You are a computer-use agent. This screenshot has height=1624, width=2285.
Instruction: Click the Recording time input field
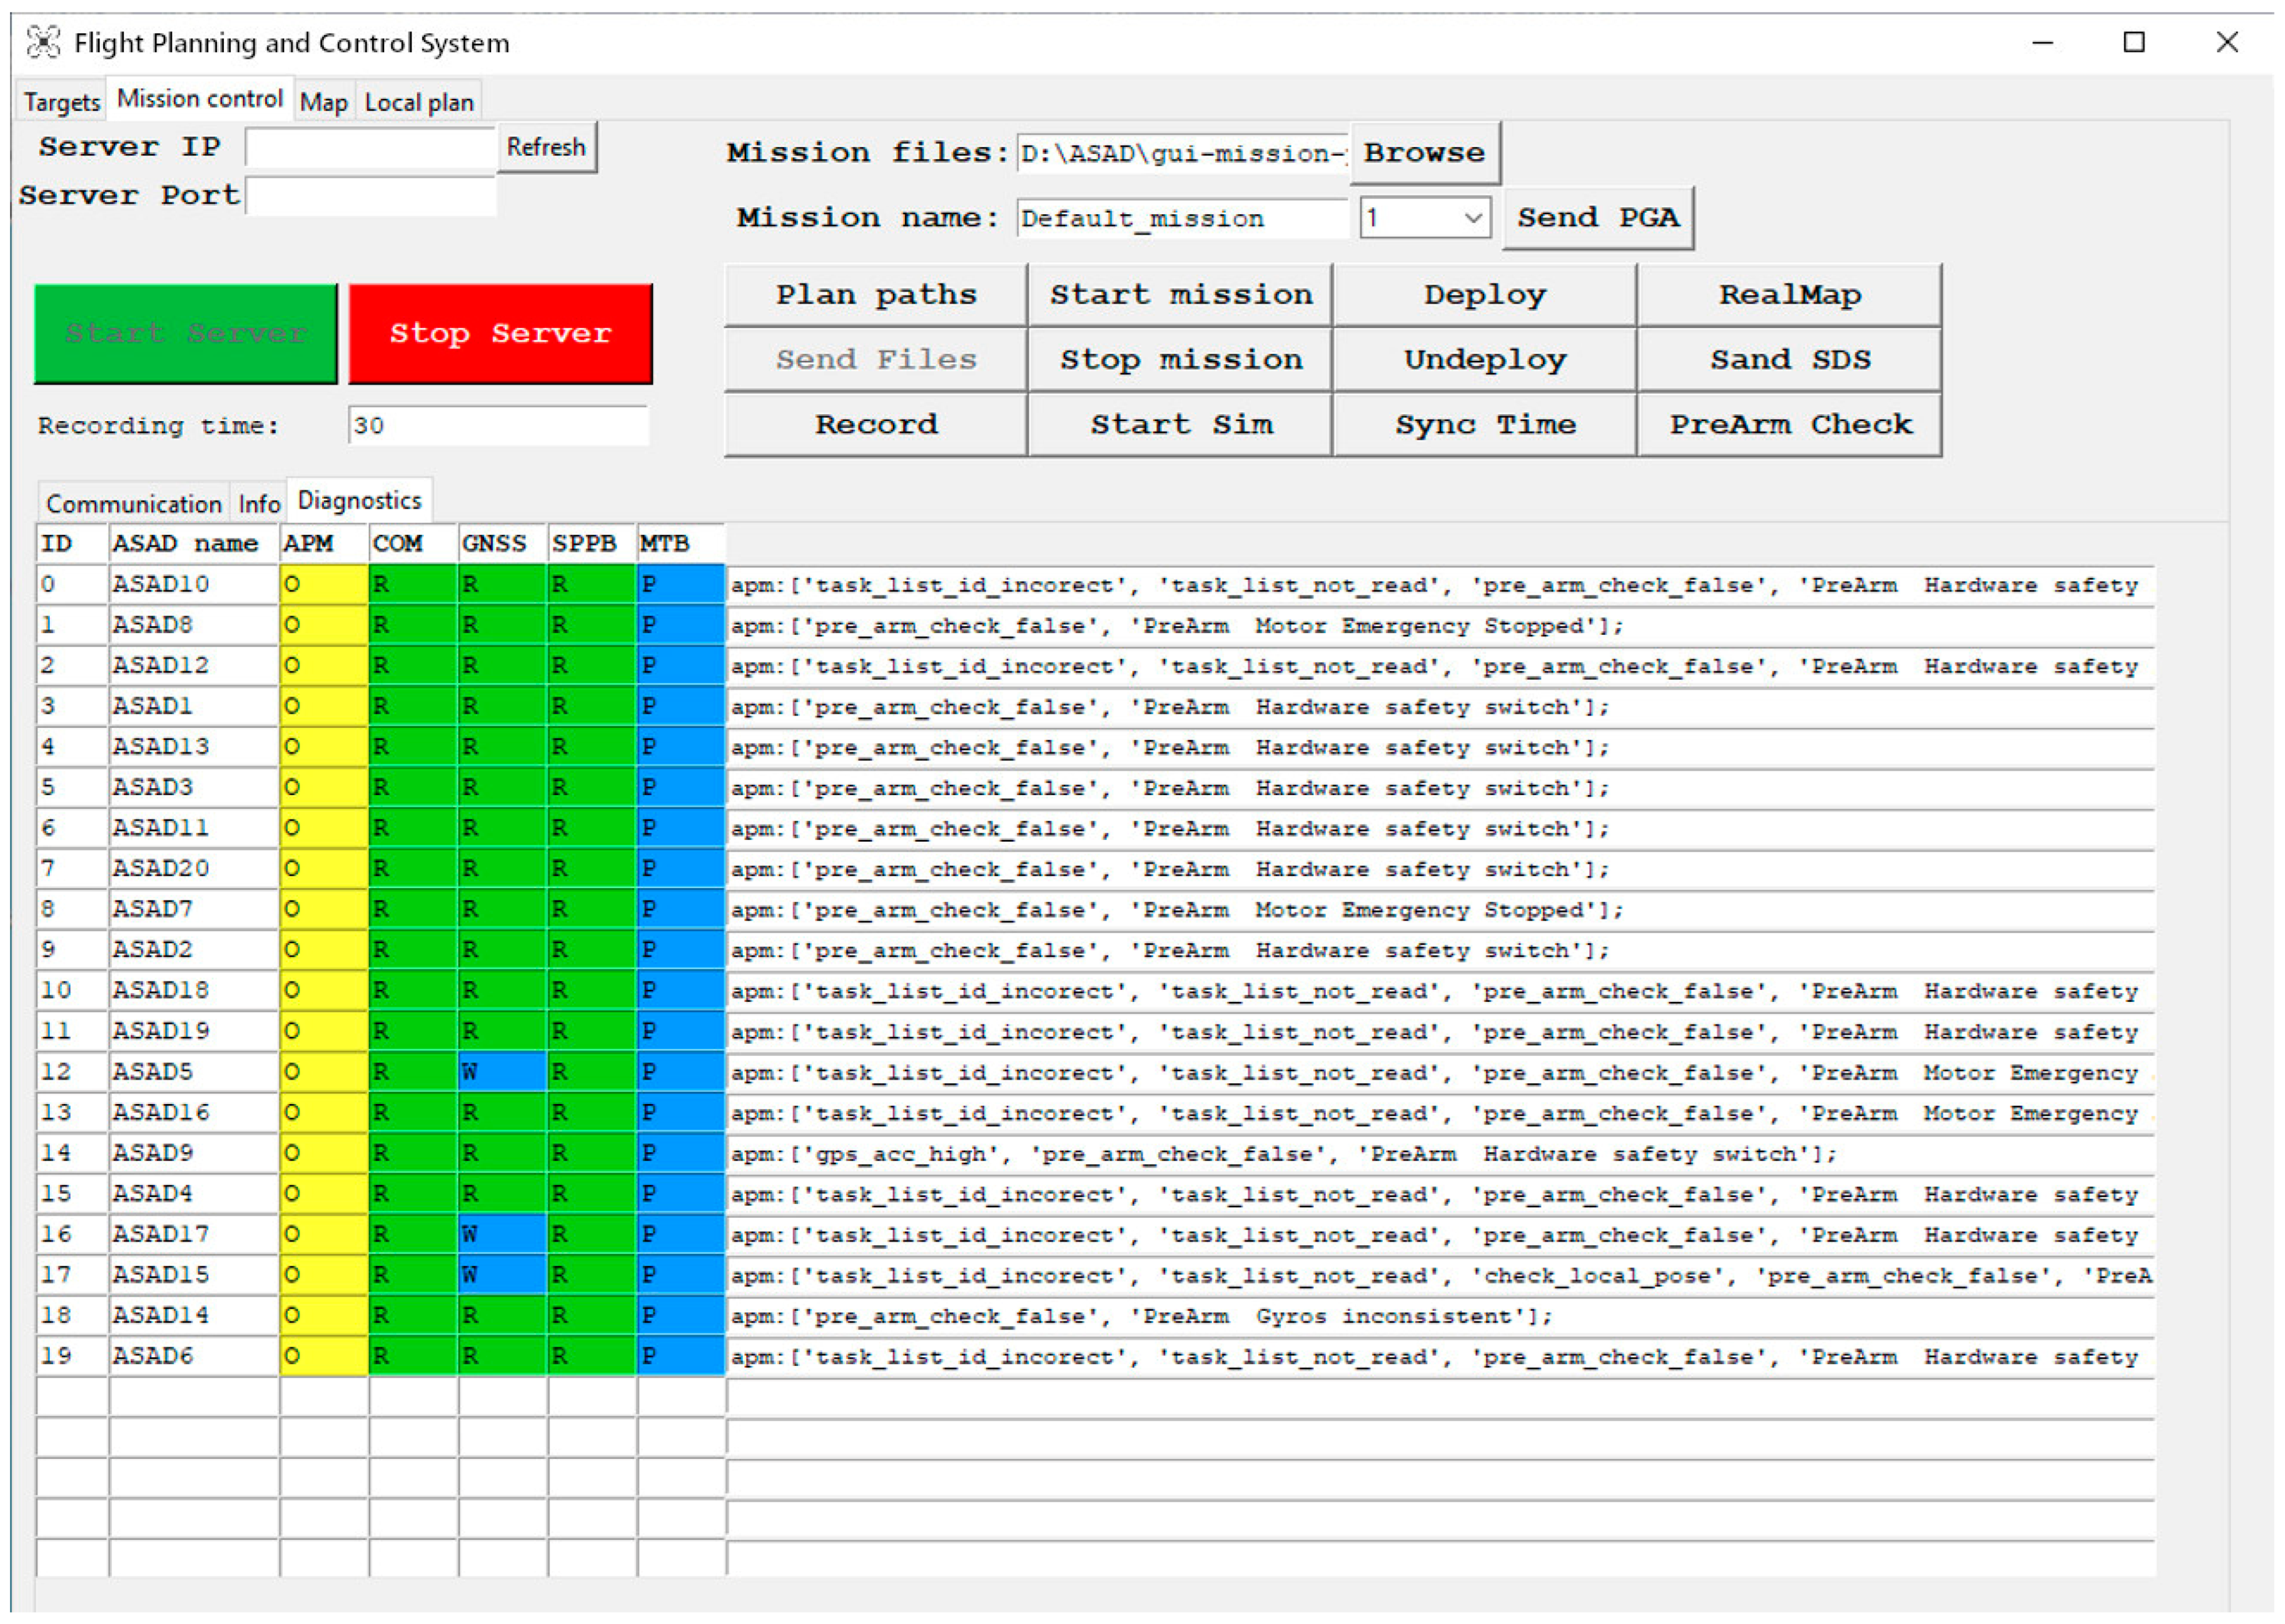[497, 425]
